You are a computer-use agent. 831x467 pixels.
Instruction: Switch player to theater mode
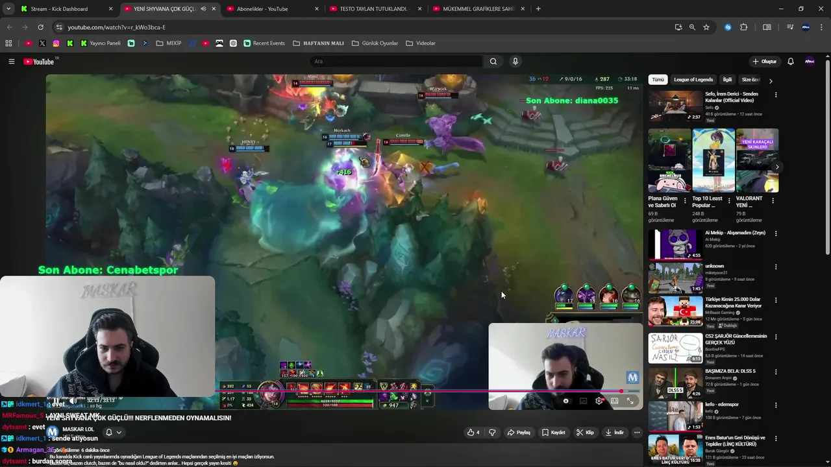(614, 401)
